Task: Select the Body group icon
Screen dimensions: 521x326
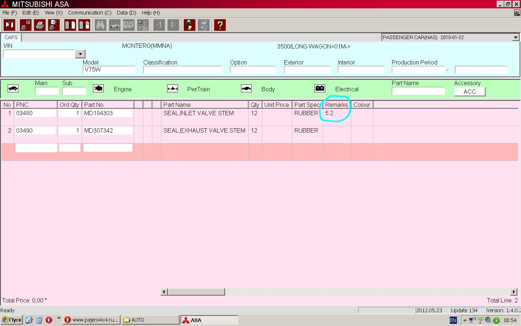Action: [x=246, y=89]
